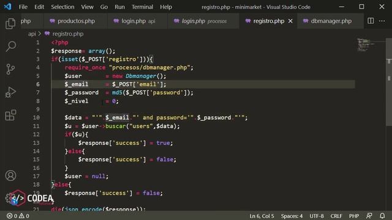Open the Source Control view

coord(10,69)
